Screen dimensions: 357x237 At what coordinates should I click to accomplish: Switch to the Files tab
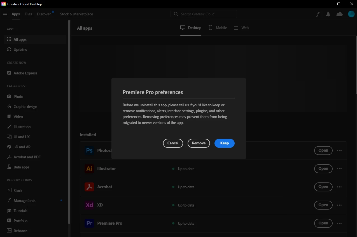click(x=28, y=14)
